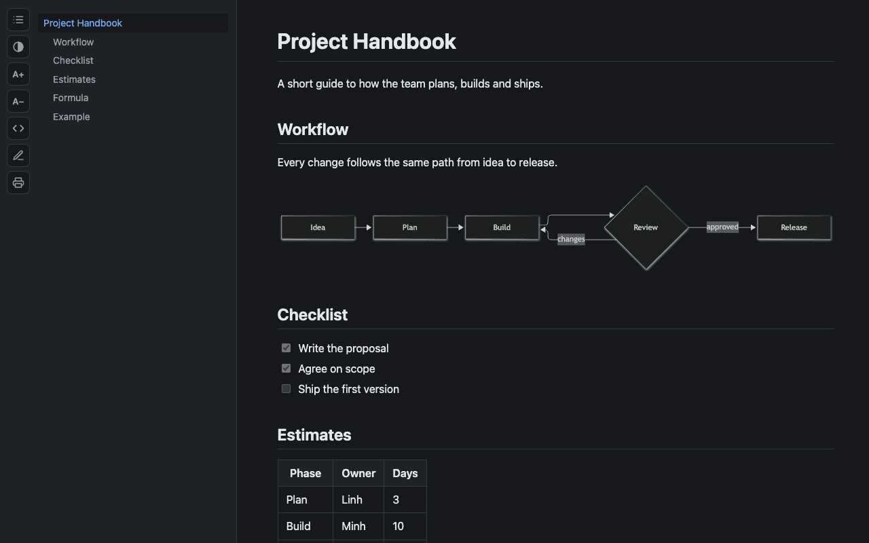
Task: Click the Minh cell in the table
Action: click(x=358, y=526)
